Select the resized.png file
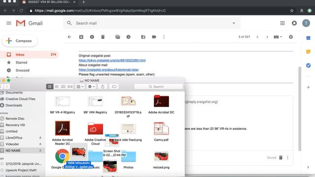Screen dimensions: 315x177 click(161, 156)
